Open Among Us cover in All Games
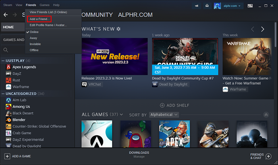This screenshot has width=278, height=165. tap(136, 134)
